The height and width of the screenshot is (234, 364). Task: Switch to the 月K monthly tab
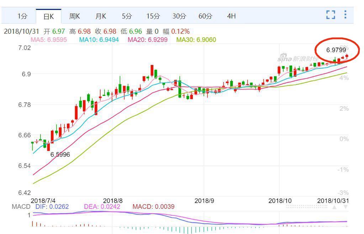(x=101, y=16)
